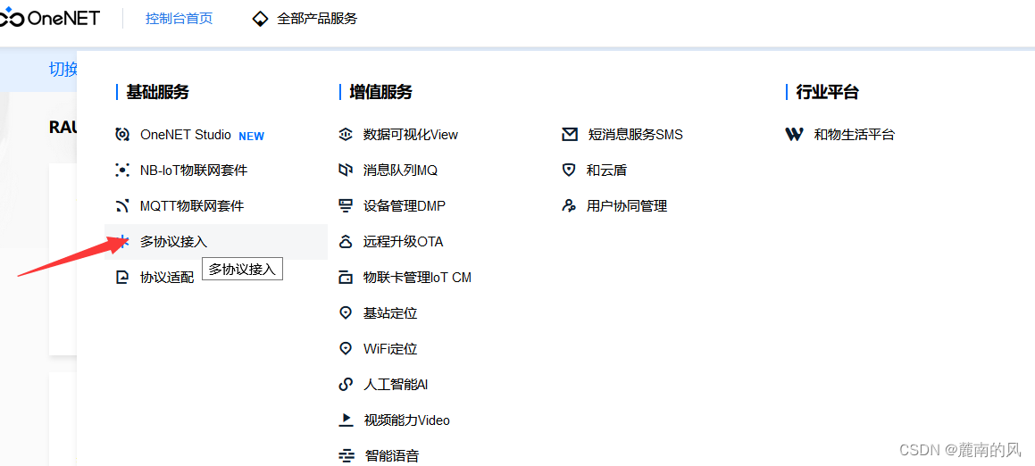The height and width of the screenshot is (466, 1035).
Task: Click the 基站定位 pin icon
Action: tap(346, 312)
